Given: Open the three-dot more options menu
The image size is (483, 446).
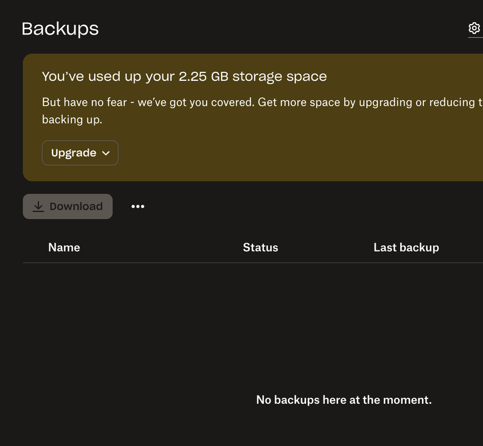Looking at the screenshot, I should click(x=138, y=206).
